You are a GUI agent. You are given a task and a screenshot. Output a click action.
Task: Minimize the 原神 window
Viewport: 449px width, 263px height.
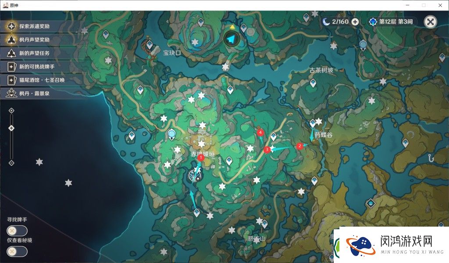[x=407, y=5]
